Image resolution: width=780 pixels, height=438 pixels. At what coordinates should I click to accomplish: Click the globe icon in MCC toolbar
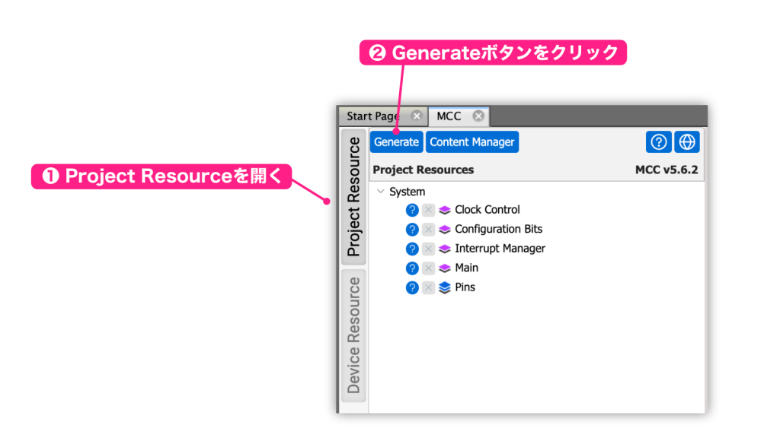[x=687, y=142]
